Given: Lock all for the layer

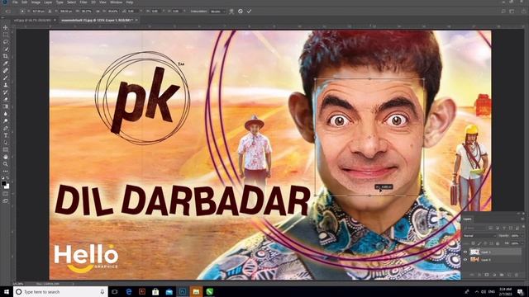Looking at the screenshot, I should [498, 243].
